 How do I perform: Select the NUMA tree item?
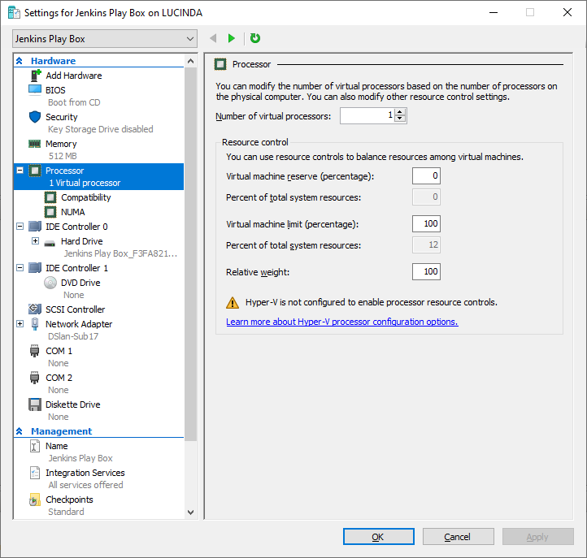click(x=72, y=212)
